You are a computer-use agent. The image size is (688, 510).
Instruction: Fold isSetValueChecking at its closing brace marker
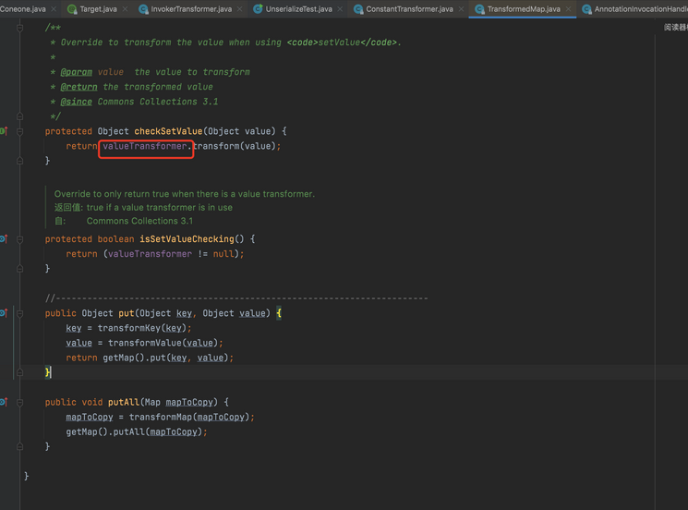click(x=19, y=269)
